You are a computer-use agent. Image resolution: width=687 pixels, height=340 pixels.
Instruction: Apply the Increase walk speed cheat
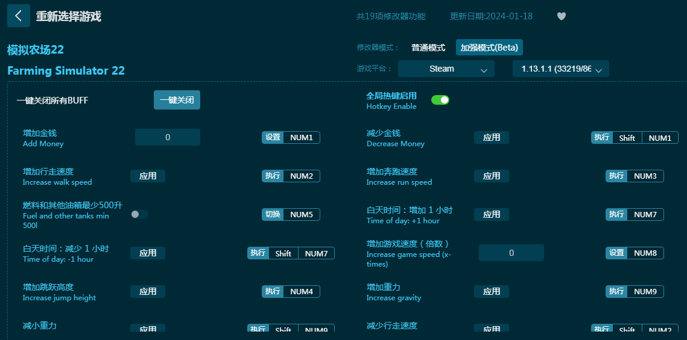[x=148, y=176]
